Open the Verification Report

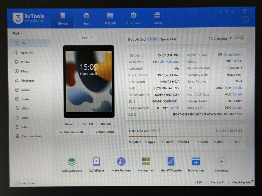[71, 132]
